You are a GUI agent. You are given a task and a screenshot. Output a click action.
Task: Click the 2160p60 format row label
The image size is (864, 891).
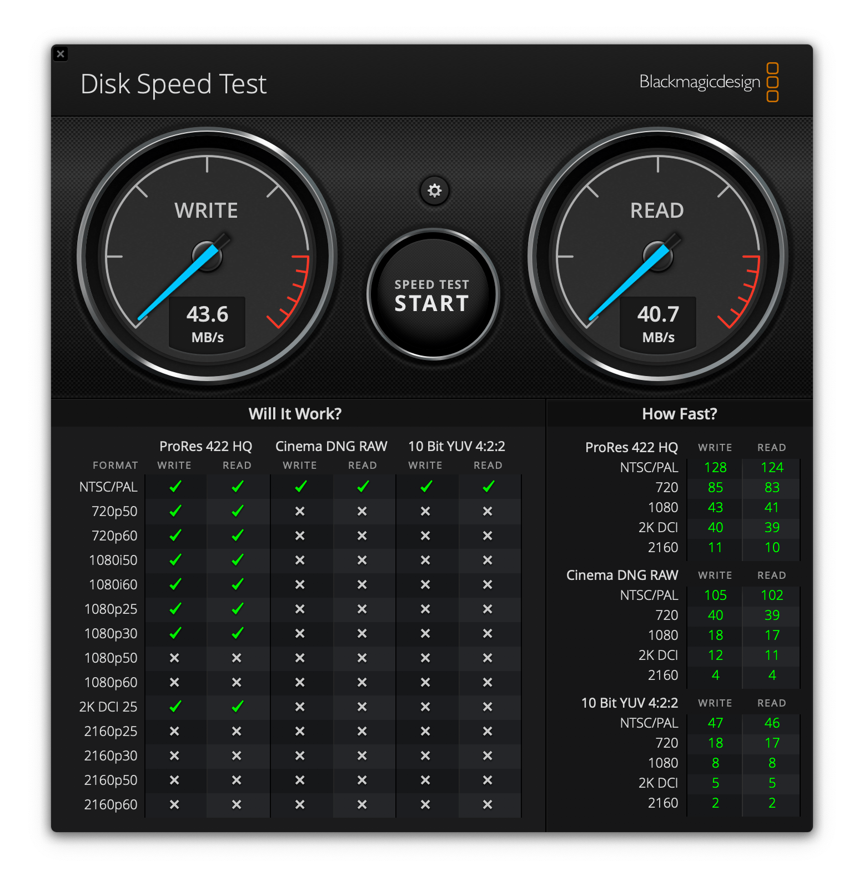[110, 805]
